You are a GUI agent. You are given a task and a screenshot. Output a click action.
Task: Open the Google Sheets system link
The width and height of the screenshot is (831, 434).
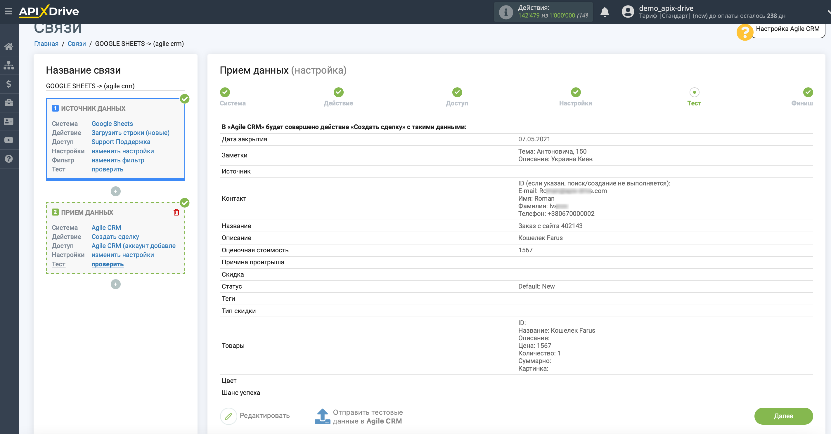click(x=112, y=124)
